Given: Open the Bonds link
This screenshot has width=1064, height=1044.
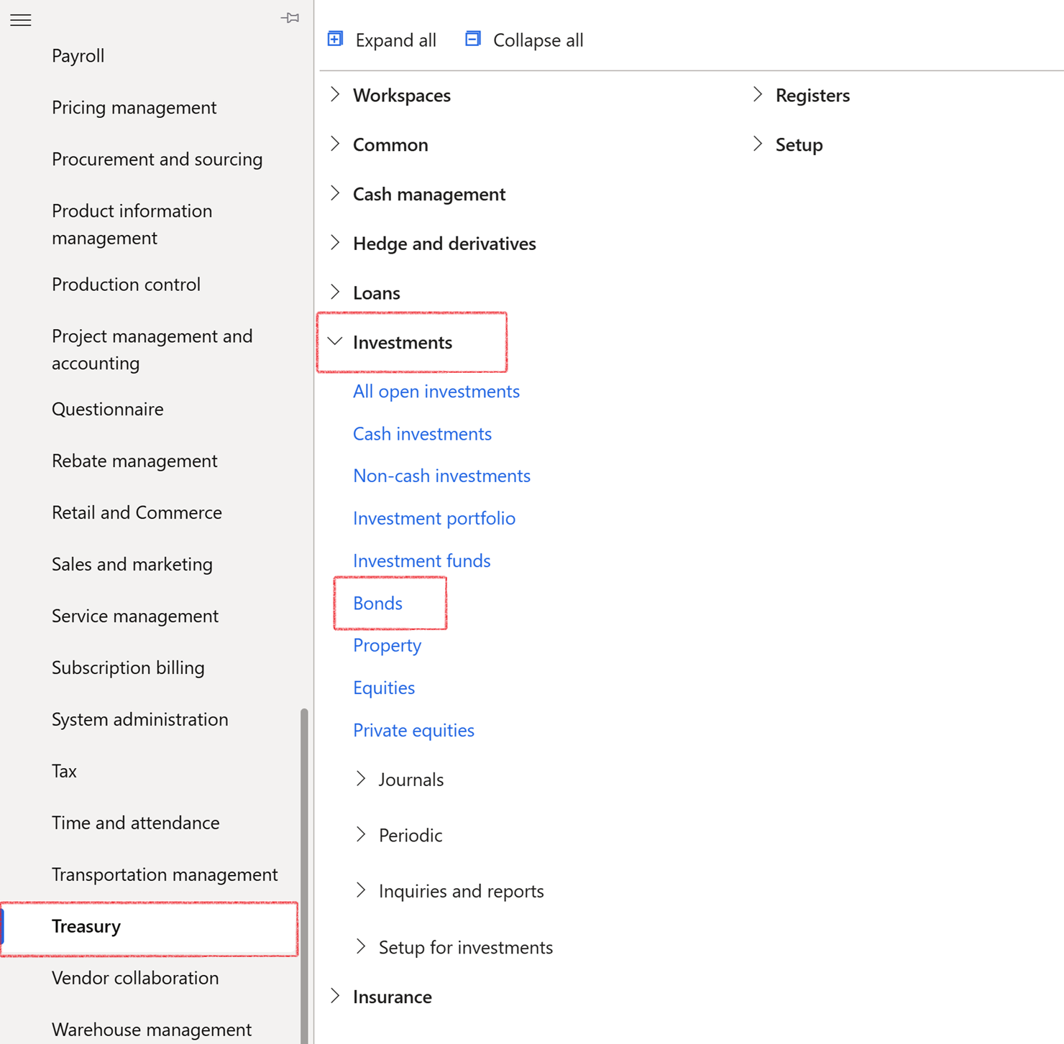Looking at the screenshot, I should point(377,603).
